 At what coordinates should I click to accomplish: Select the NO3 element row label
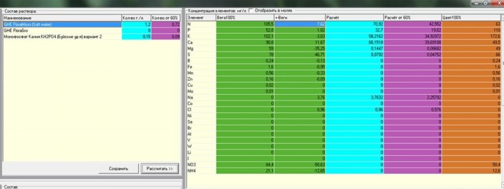(x=201, y=165)
